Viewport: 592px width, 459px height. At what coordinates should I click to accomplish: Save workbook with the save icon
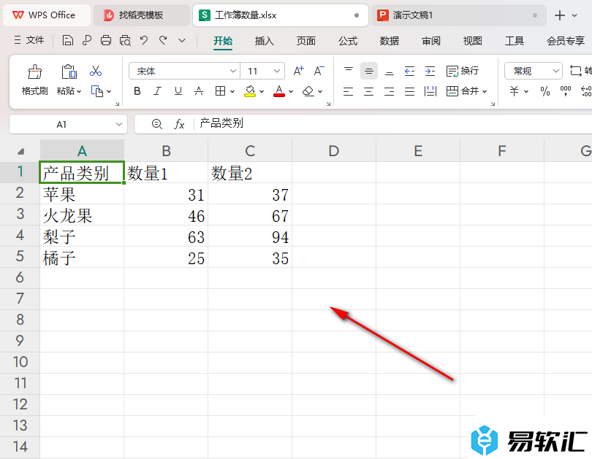[67, 40]
